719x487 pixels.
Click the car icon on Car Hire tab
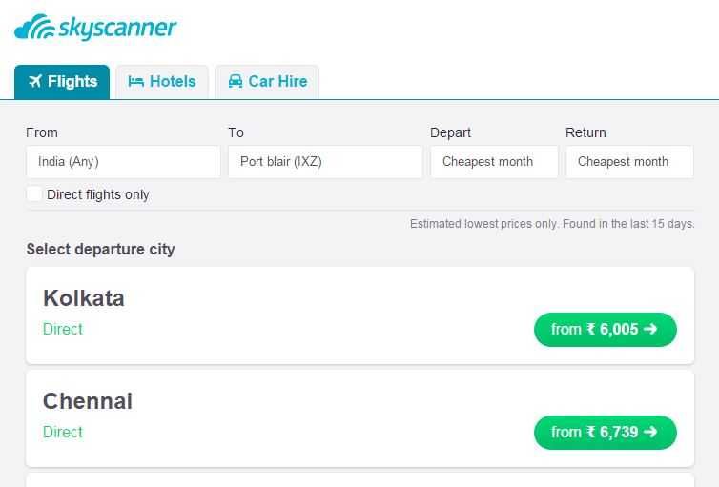(x=236, y=81)
